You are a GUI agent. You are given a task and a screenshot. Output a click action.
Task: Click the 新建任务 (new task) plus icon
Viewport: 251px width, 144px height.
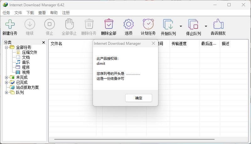click(x=10, y=24)
